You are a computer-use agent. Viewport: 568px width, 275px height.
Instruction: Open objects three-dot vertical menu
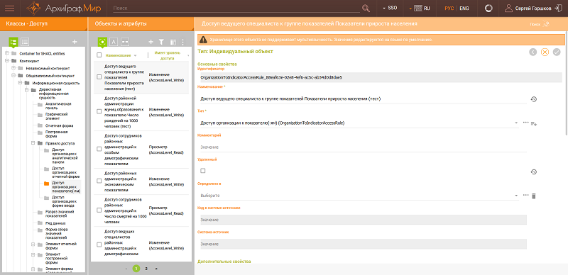183,42
